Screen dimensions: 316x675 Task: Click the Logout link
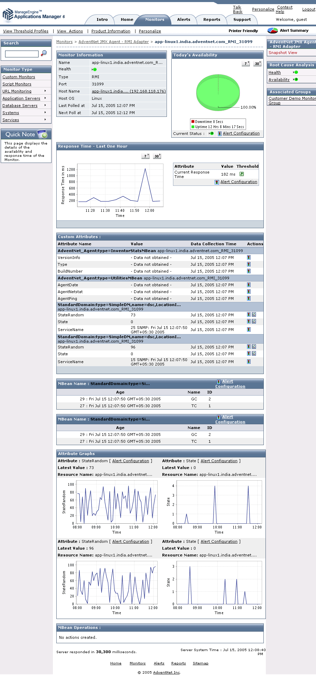click(309, 10)
